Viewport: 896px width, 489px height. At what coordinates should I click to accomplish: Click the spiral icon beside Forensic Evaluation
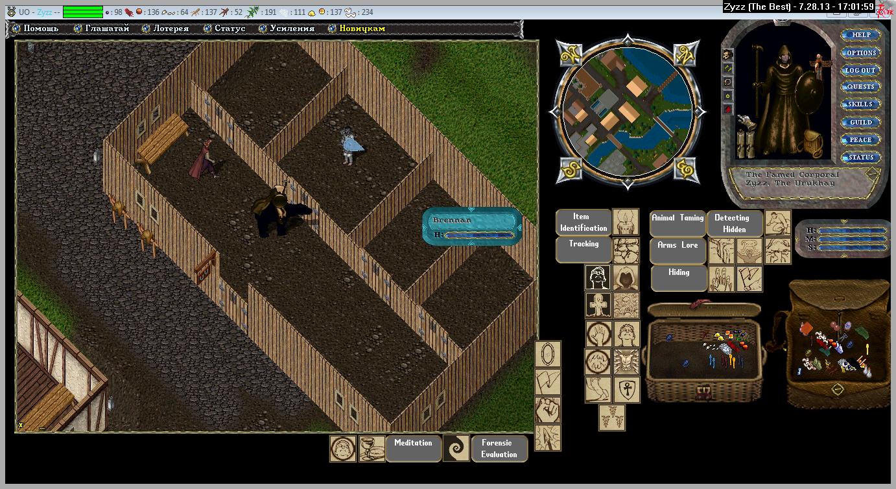(x=456, y=448)
